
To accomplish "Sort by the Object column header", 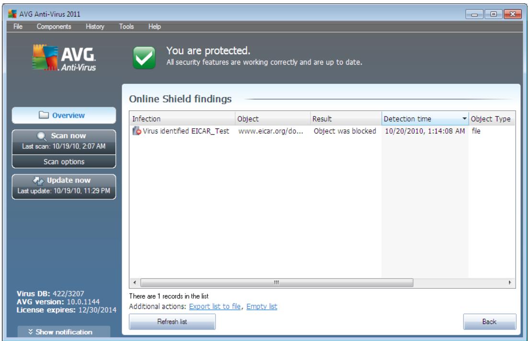I will (273, 119).
